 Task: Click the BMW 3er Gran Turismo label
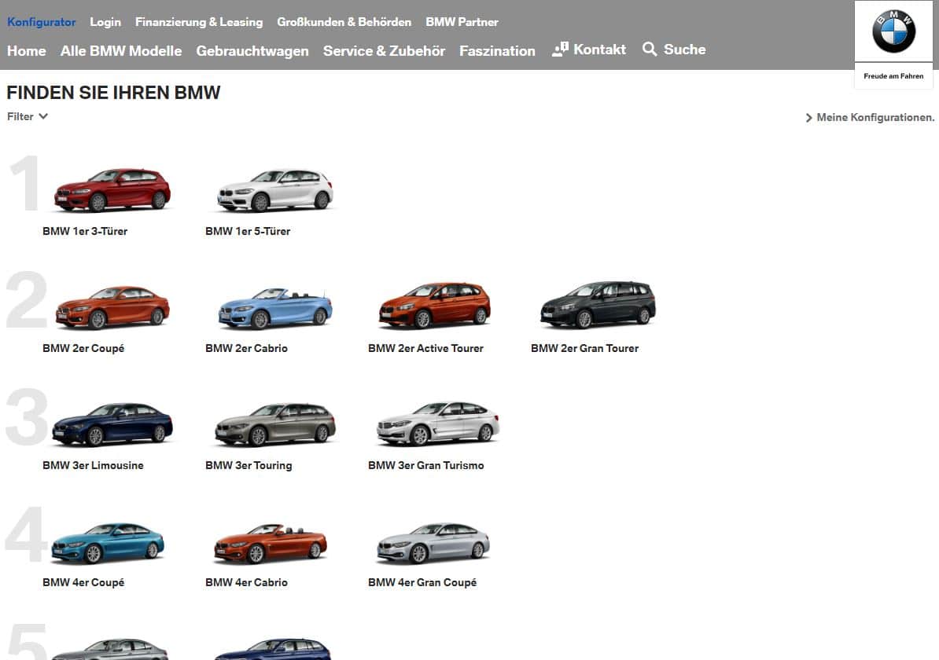point(425,465)
